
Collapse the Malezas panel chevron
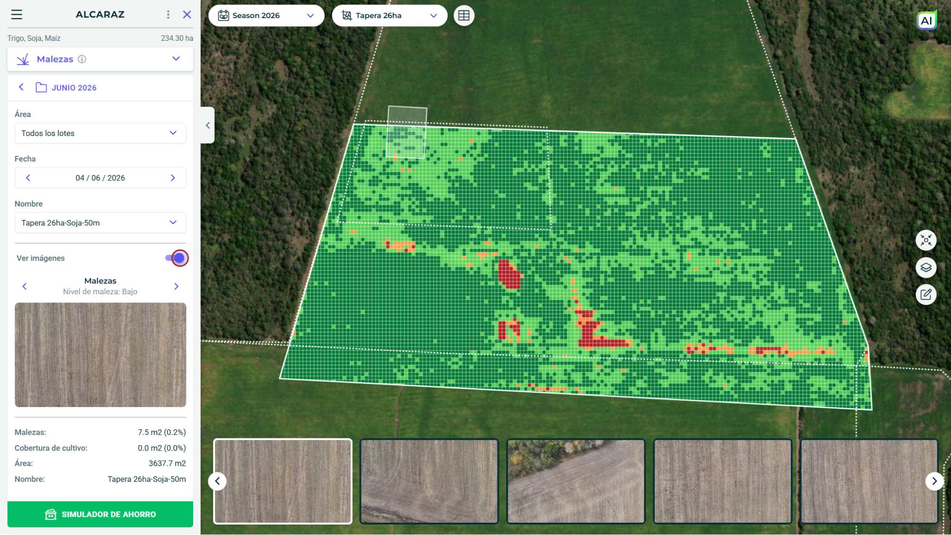point(176,59)
